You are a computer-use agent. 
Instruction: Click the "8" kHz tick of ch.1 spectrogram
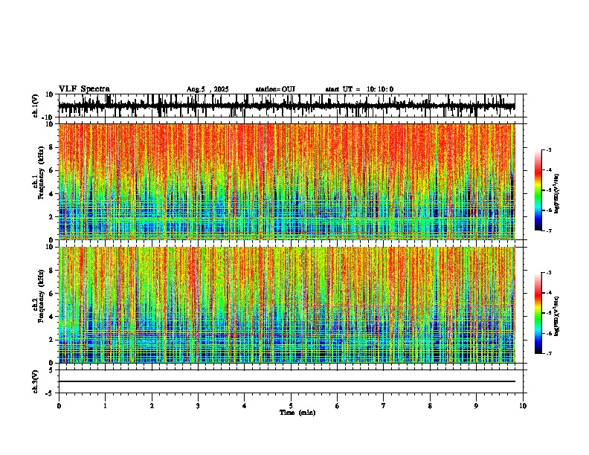(51, 147)
